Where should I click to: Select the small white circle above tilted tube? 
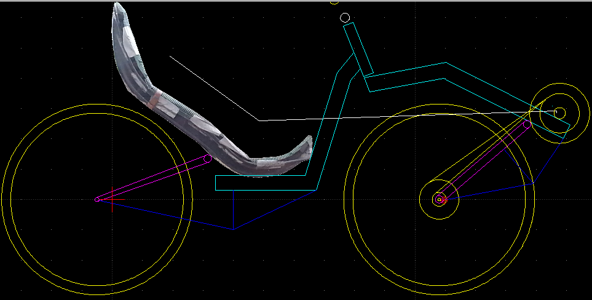pyautogui.click(x=345, y=17)
